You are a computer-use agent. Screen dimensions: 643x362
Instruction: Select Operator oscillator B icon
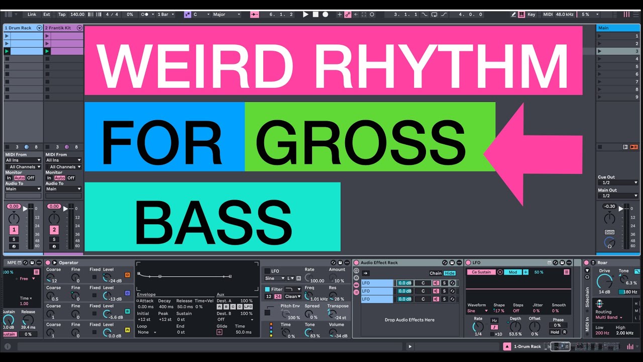pyautogui.click(x=127, y=311)
